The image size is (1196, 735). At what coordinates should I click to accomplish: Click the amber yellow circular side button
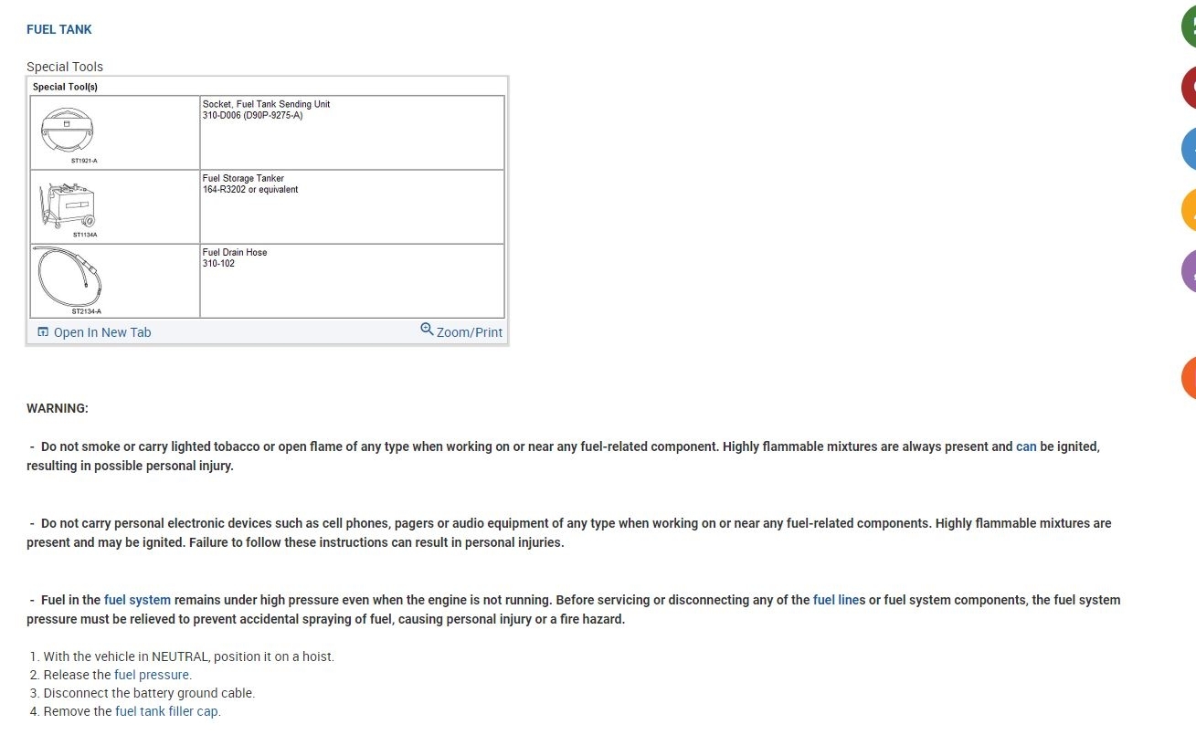click(1189, 210)
